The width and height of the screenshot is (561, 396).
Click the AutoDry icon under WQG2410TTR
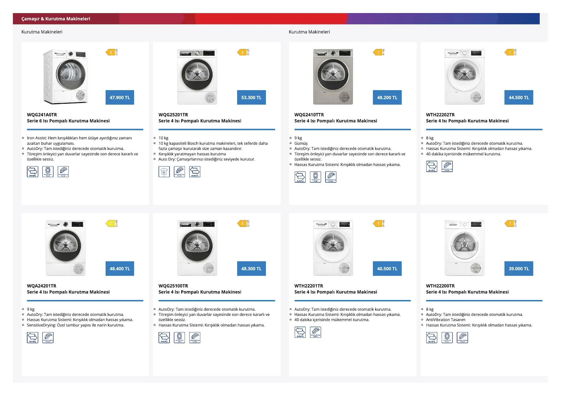[x=300, y=177]
